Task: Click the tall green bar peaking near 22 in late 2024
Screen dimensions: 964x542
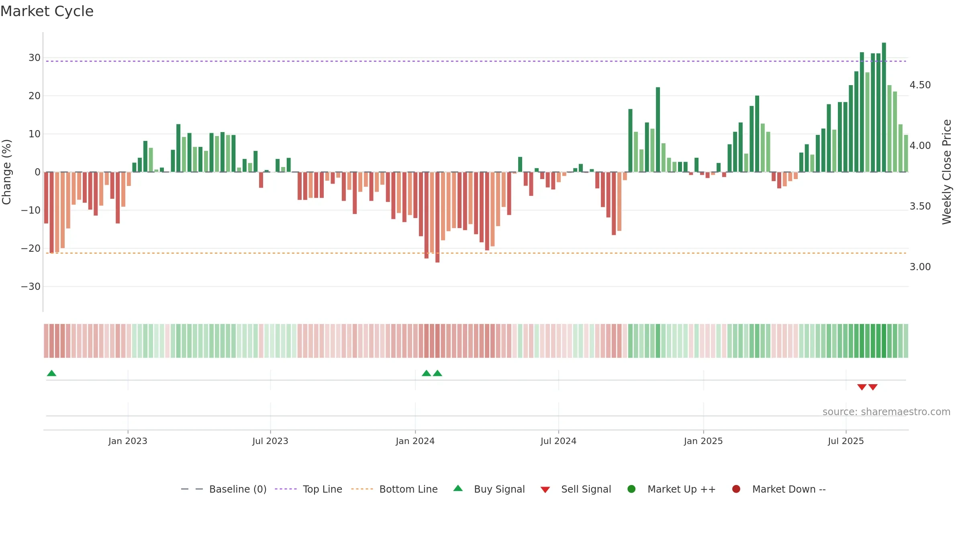Action: click(x=658, y=130)
